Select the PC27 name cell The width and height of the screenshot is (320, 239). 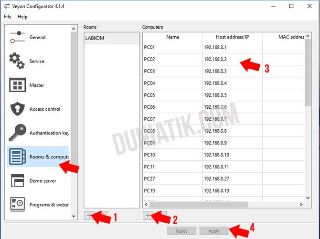(x=172, y=178)
